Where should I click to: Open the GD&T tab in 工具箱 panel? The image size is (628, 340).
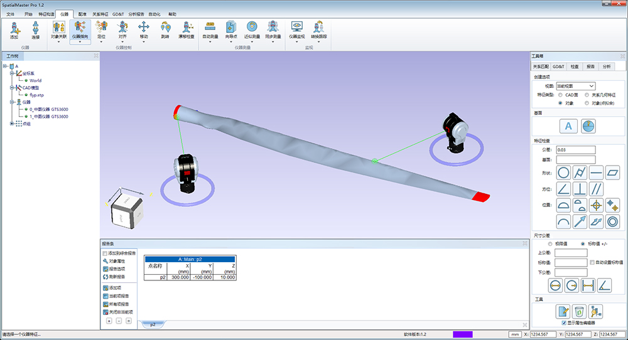pos(559,66)
